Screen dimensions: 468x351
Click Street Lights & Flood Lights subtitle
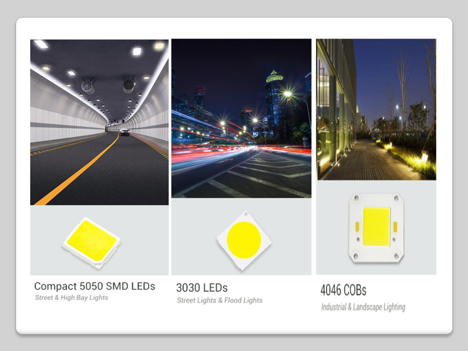click(x=219, y=300)
